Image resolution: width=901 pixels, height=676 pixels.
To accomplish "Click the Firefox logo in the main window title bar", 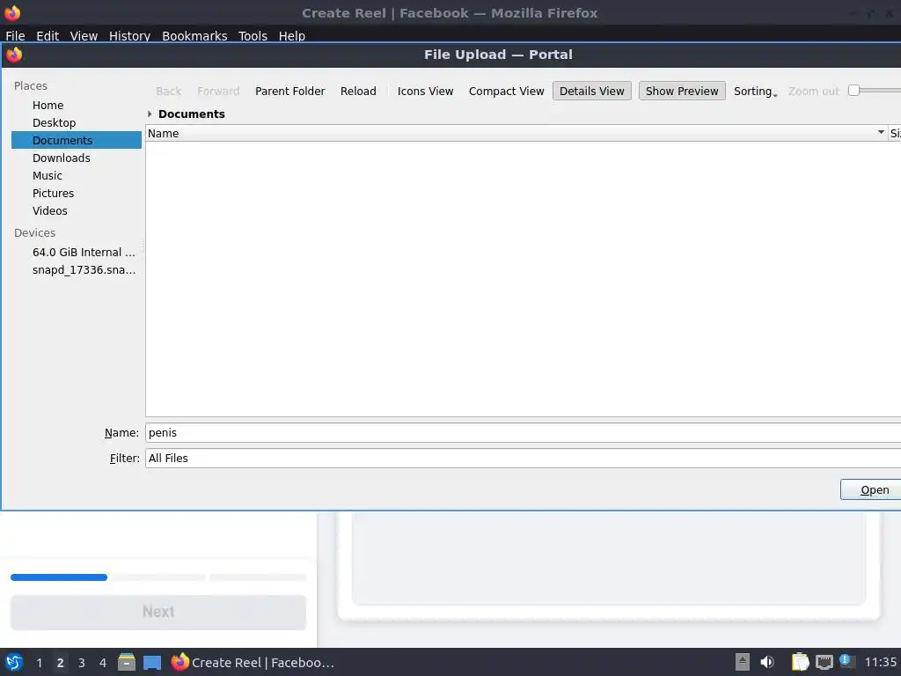I will (x=12, y=12).
